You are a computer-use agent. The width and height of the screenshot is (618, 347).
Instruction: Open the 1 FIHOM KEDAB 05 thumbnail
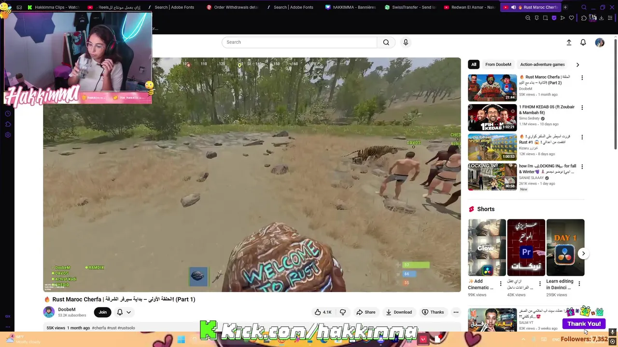(492, 117)
